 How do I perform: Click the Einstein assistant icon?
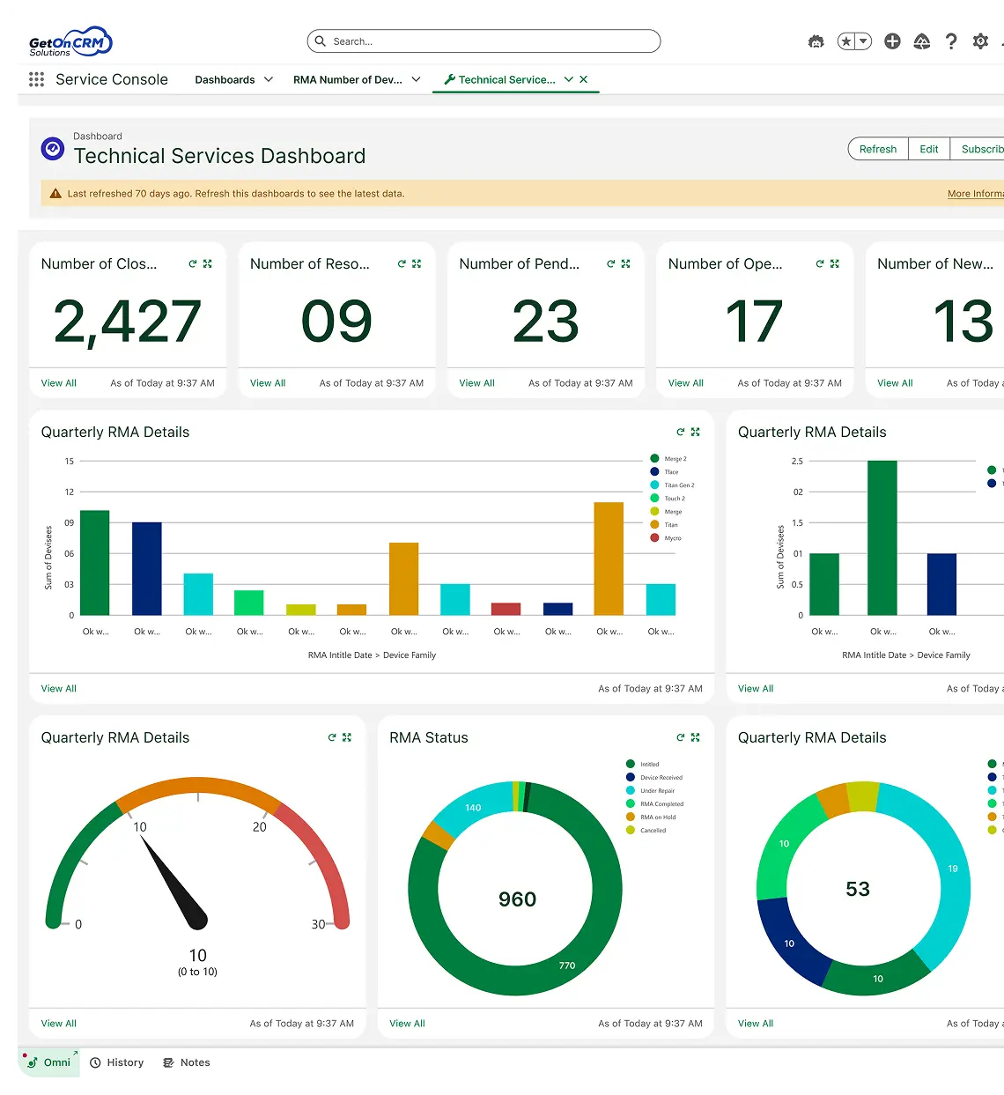pyautogui.click(x=816, y=41)
